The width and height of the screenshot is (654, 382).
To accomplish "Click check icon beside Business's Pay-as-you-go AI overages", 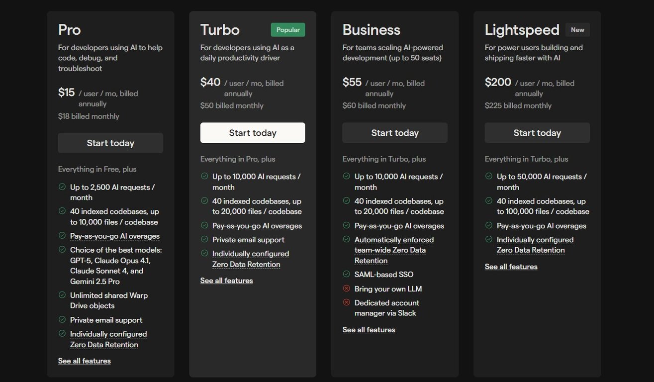I will pyautogui.click(x=347, y=225).
